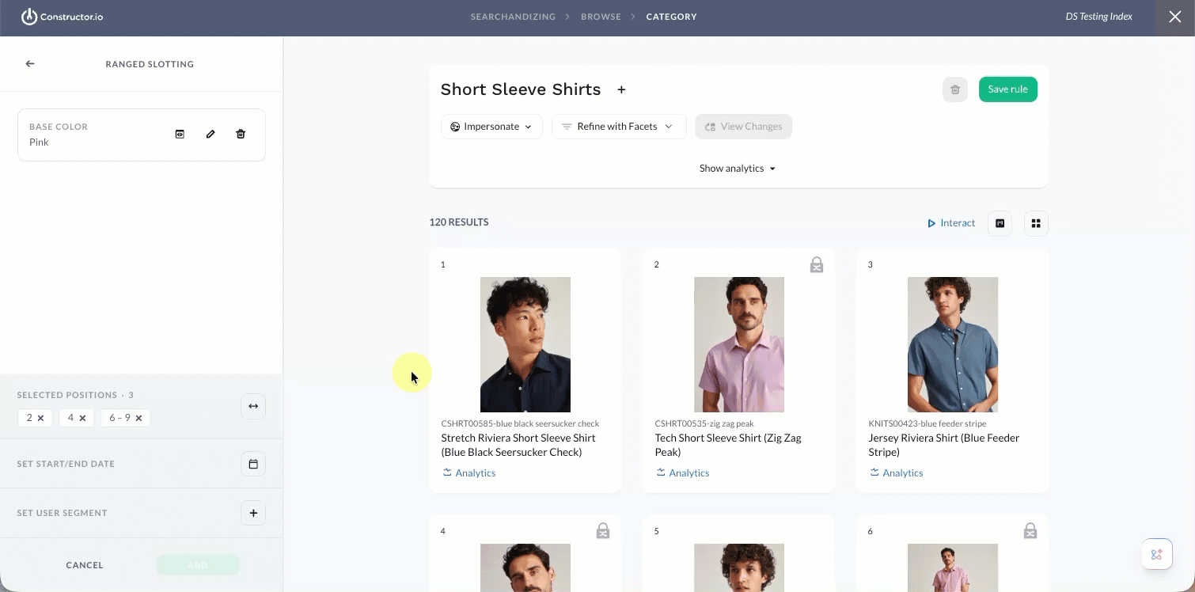Click the range arrows icon beside Selected Positions

(253, 406)
